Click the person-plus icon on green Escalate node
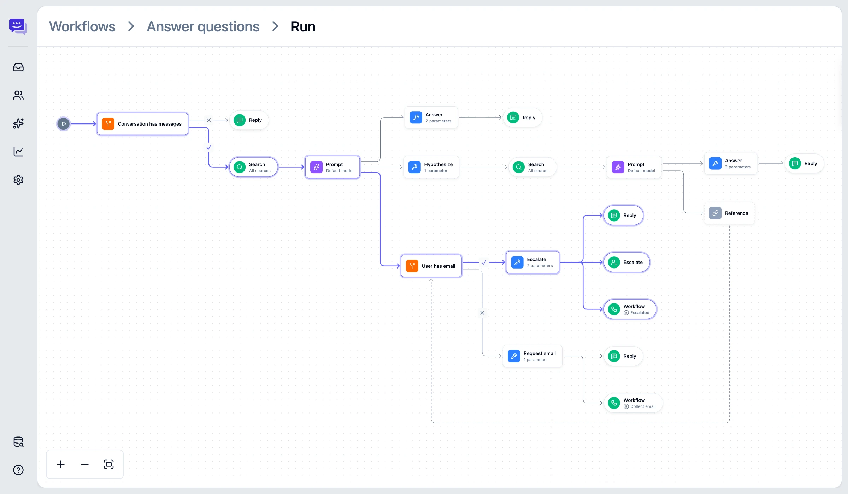Screen dimensions: 848x494 614,262
